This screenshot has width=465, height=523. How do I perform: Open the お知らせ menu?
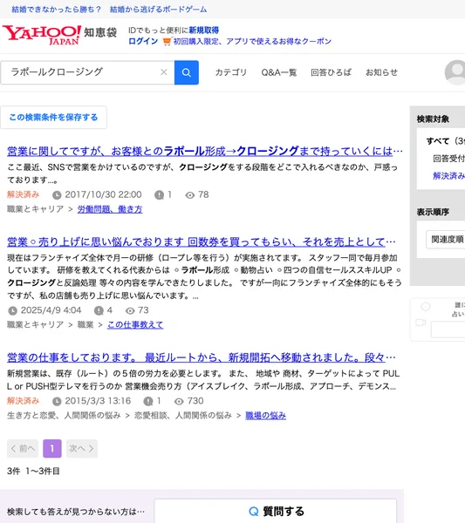(x=381, y=72)
